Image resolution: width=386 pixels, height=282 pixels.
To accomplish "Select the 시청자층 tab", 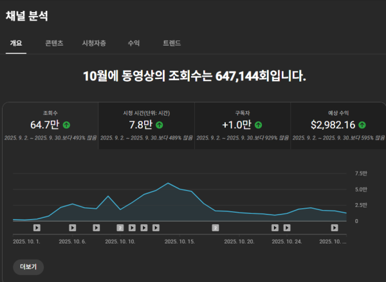I will coord(94,43).
